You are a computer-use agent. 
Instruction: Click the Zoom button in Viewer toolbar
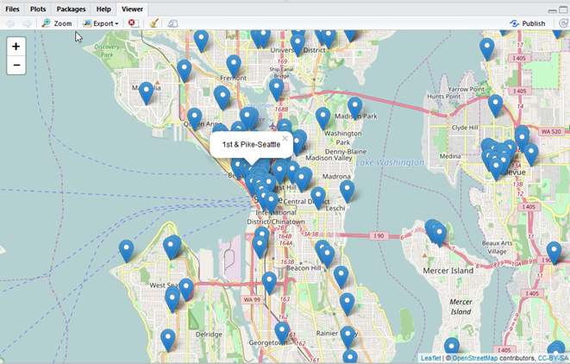point(57,23)
